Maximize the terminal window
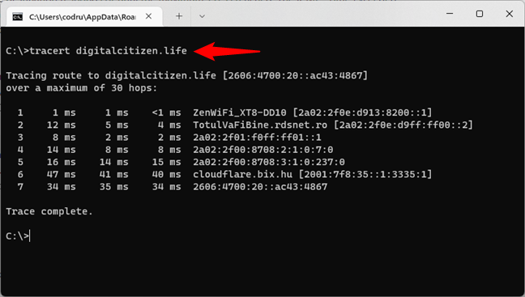 coord(480,14)
